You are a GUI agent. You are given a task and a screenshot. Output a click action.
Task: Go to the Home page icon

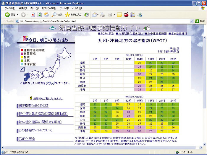46,14
